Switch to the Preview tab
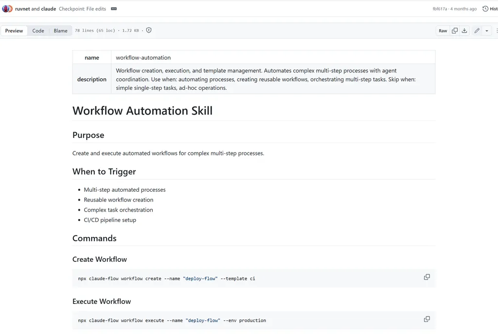Viewport: 498px width, 335px height. click(14, 31)
